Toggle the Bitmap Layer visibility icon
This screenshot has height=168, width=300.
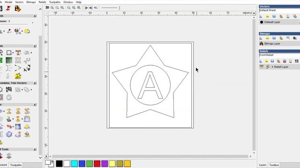pos(262,43)
